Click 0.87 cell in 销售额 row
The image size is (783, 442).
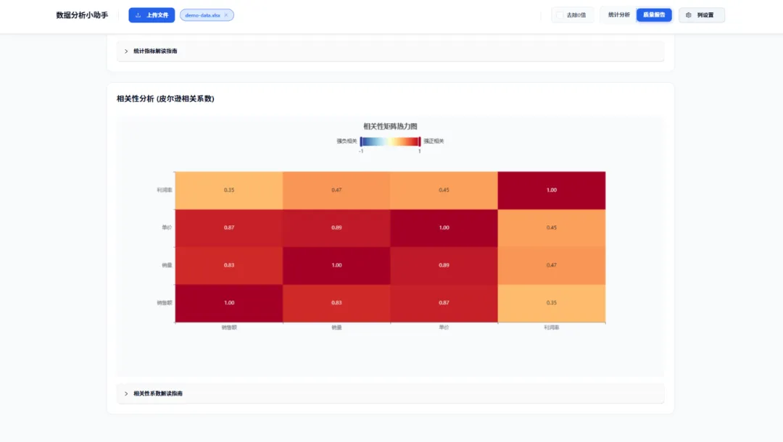(444, 303)
